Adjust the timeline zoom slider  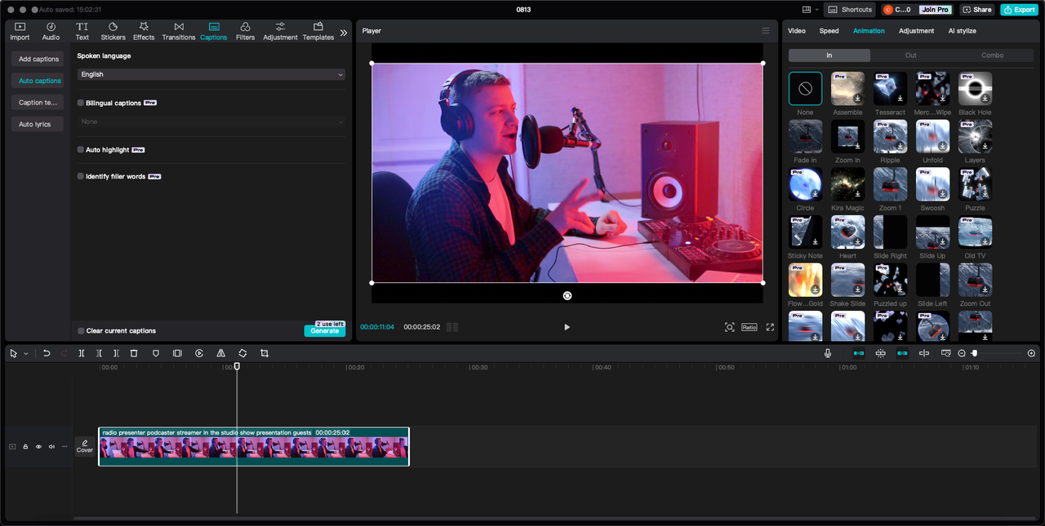click(x=974, y=353)
